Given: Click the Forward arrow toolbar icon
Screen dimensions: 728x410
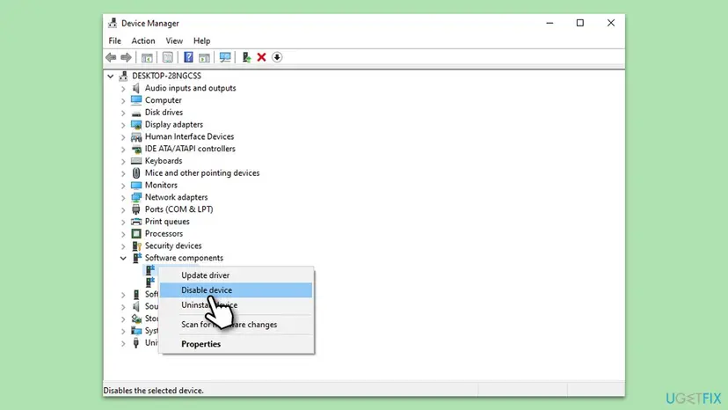Looking at the screenshot, I should pos(126,57).
